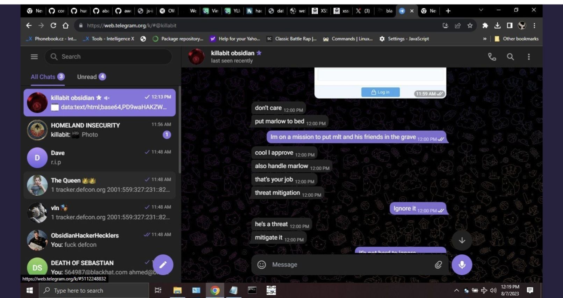Image resolution: width=563 pixels, height=298 pixels.
Task: Start a voice call with killabit obsidian
Action: [492, 57]
